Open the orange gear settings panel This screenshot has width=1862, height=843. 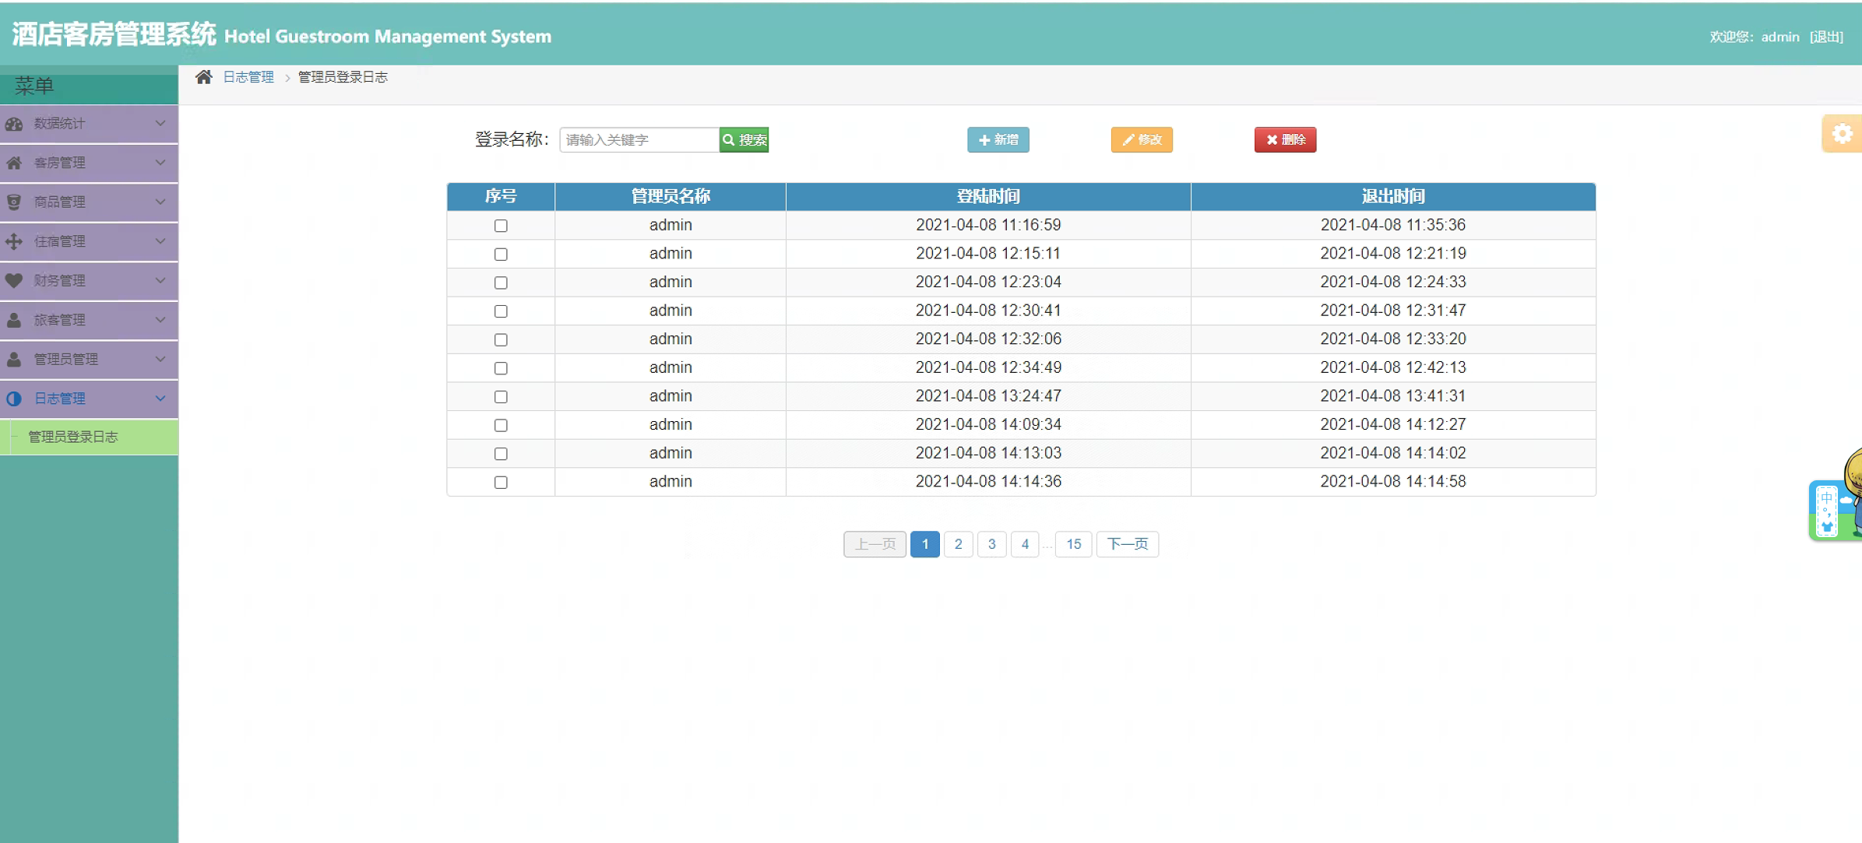point(1842,134)
